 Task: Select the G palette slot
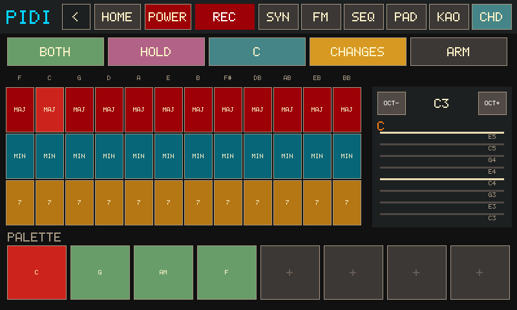click(x=100, y=273)
